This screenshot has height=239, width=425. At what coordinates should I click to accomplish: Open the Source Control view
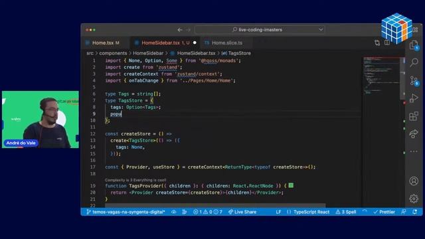(414, 81)
